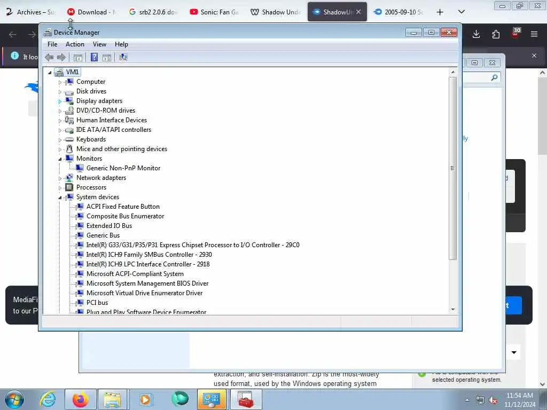Open the View menu

(99, 44)
